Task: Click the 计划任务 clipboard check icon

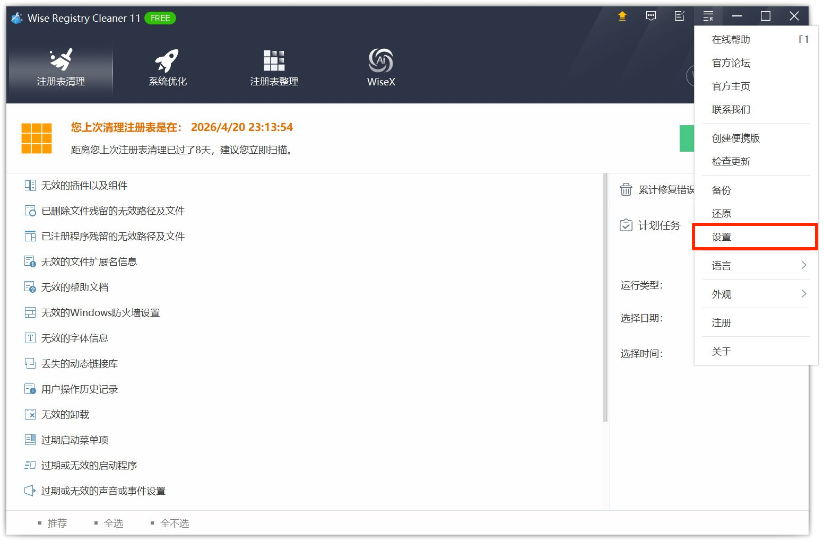Action: coord(626,225)
